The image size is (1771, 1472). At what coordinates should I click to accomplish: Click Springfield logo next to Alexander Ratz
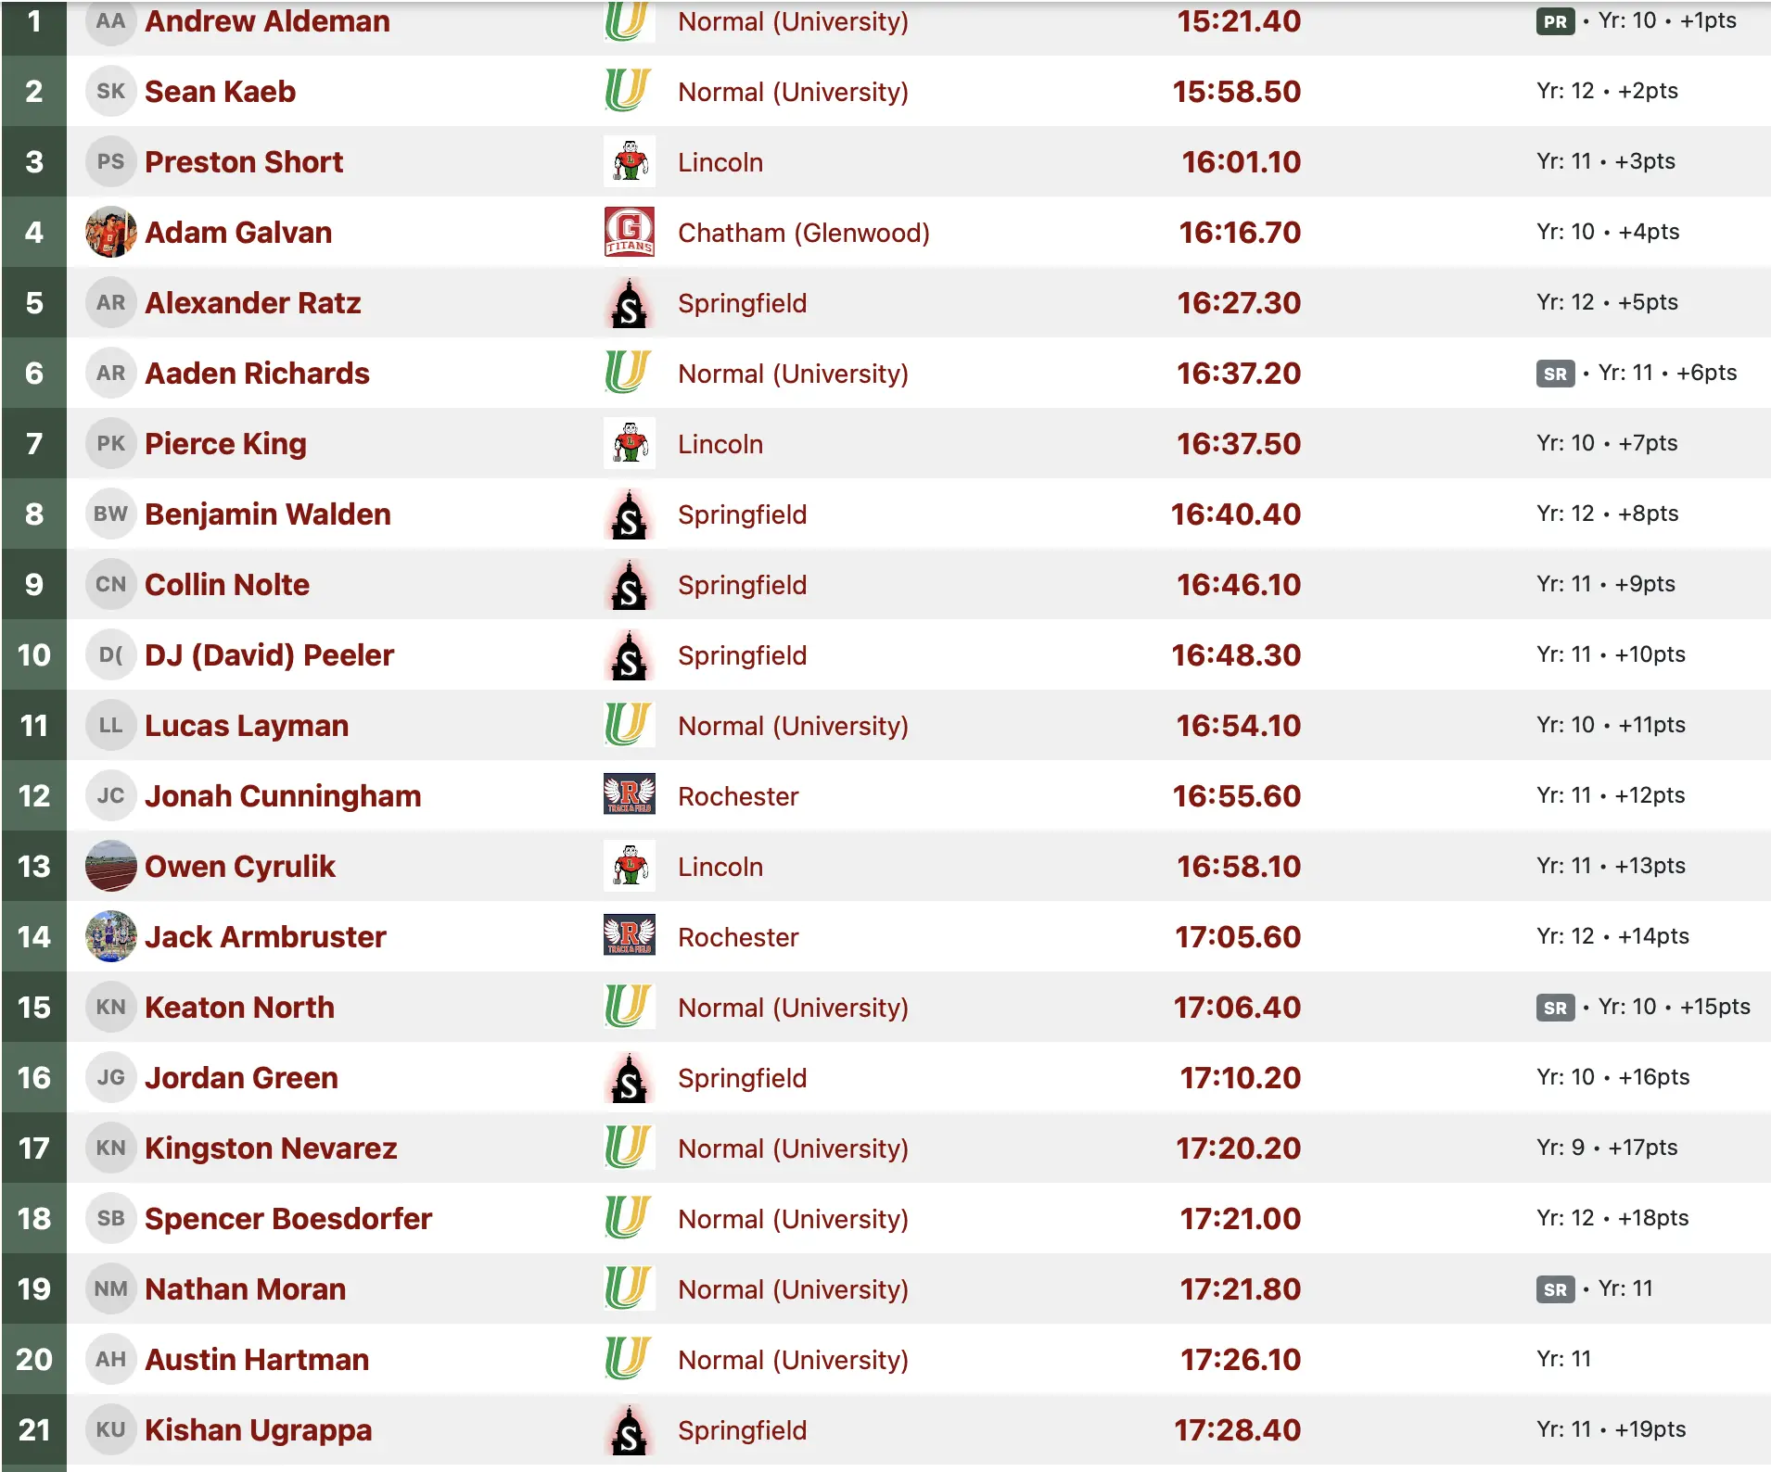(x=630, y=303)
